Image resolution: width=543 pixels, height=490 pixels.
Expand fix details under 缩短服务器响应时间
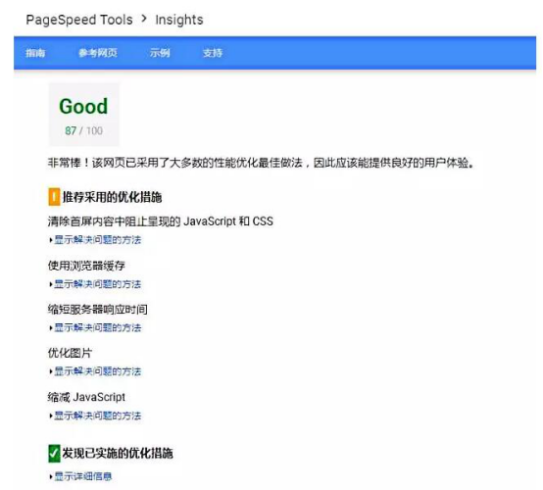point(96,327)
